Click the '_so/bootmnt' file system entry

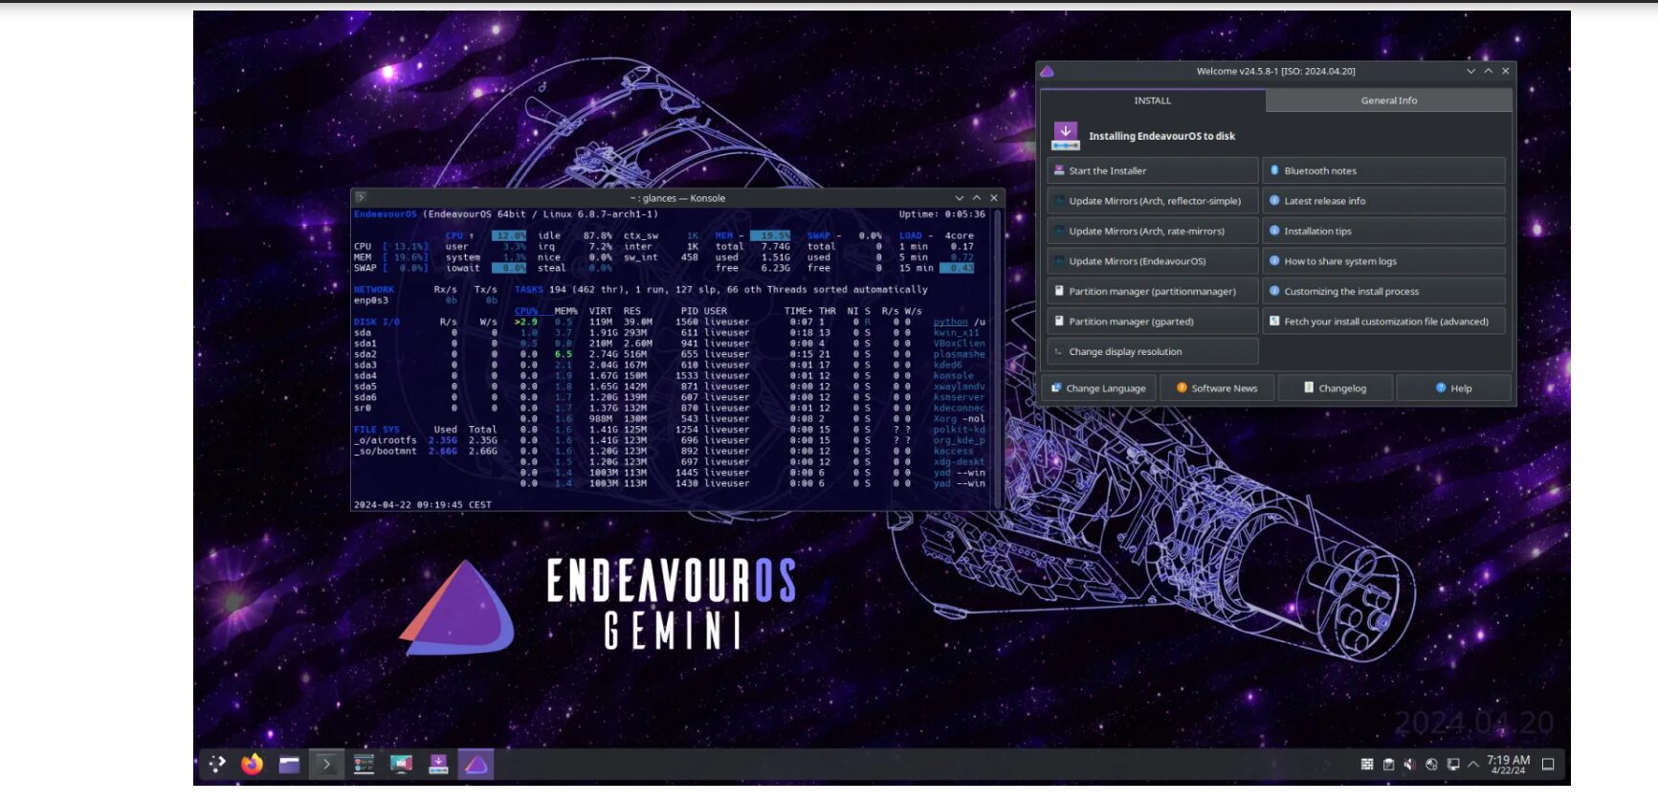tap(386, 451)
